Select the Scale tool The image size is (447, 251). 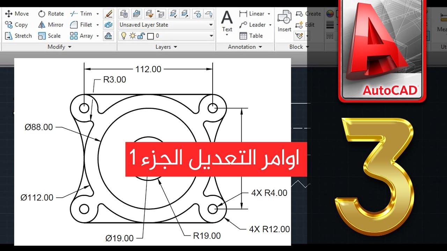tap(50, 36)
